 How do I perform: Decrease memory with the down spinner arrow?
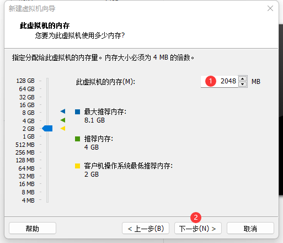243,84
